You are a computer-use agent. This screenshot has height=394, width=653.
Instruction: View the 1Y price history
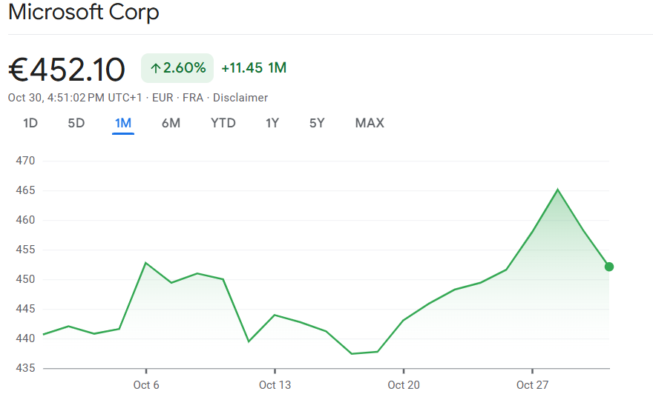[x=272, y=123]
